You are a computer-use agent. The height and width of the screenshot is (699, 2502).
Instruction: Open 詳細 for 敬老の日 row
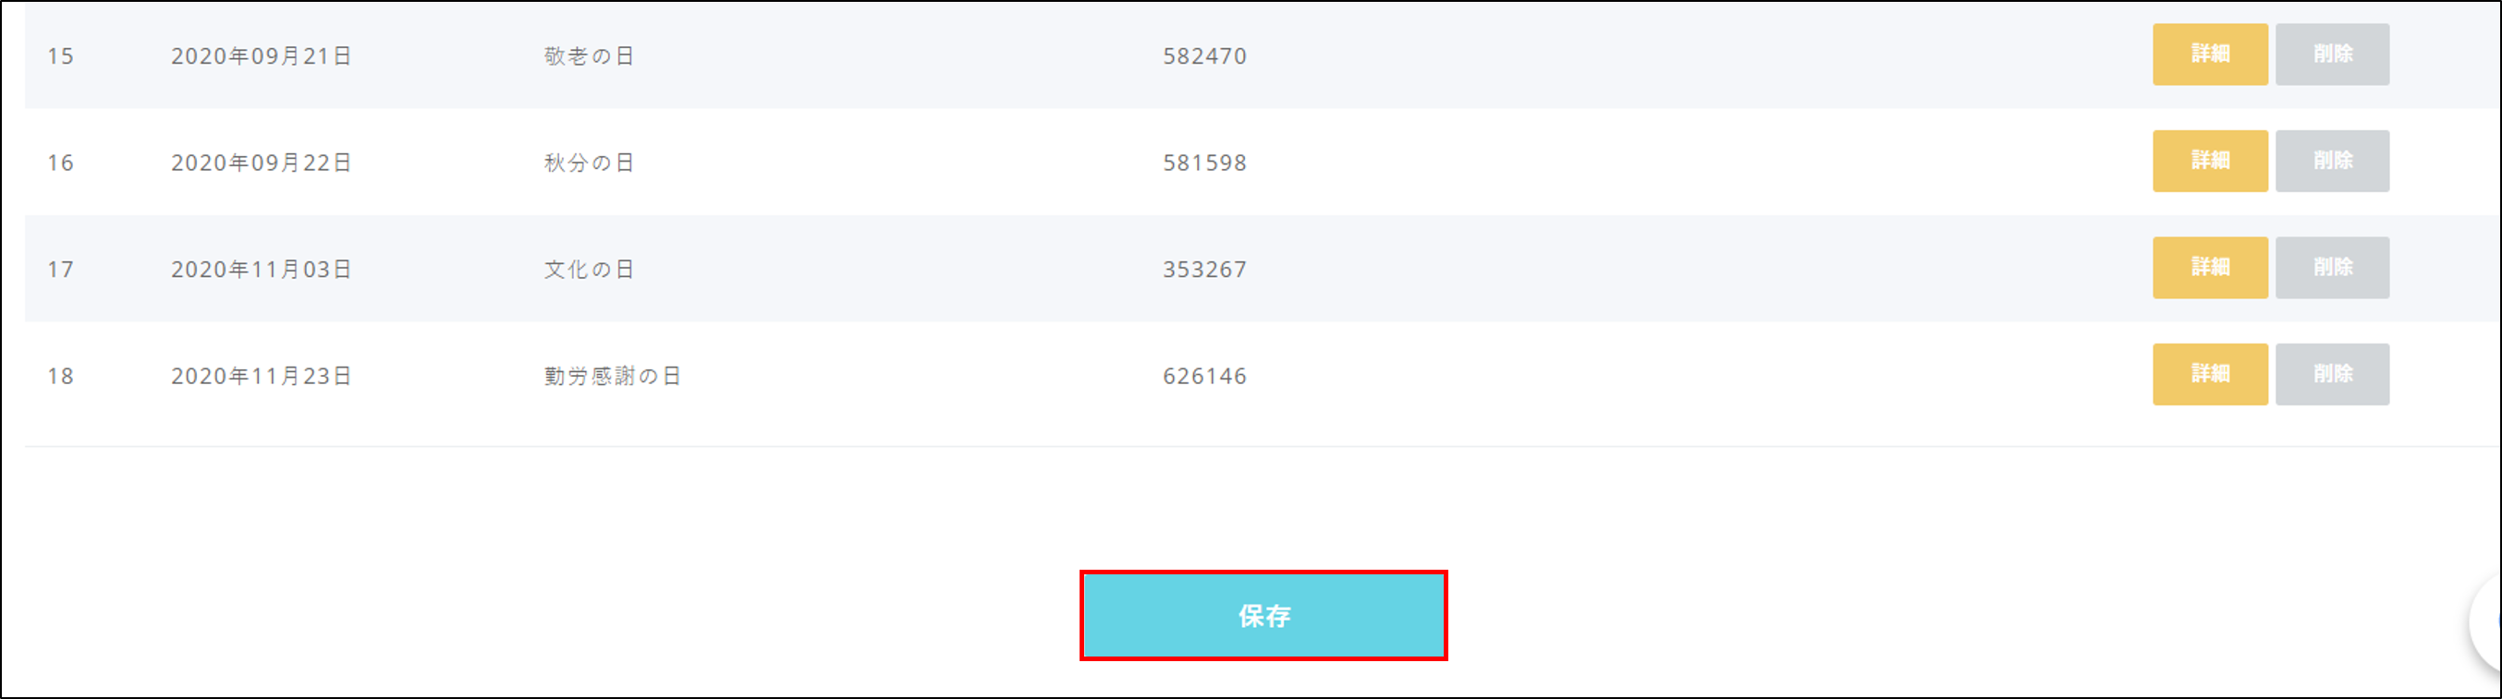click(x=2210, y=54)
